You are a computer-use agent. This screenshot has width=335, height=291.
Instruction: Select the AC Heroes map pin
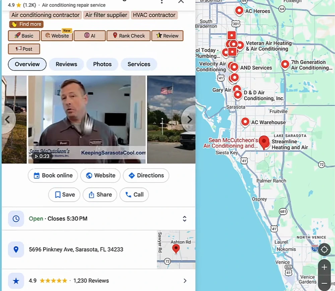[239, 10]
